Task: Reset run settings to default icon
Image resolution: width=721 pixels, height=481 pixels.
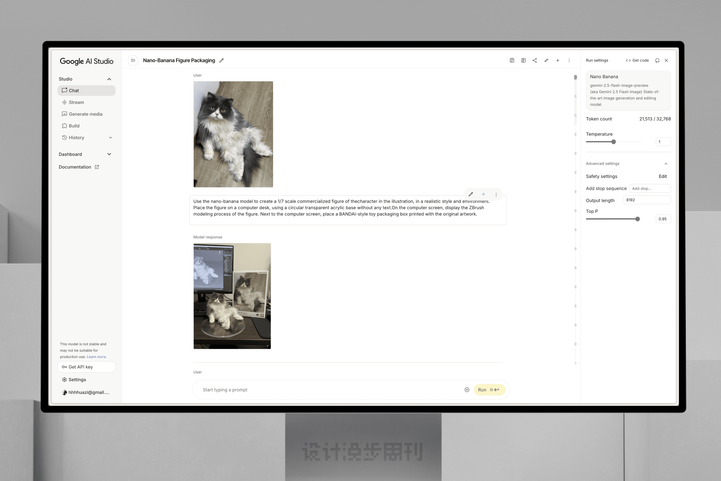Action: (x=657, y=60)
